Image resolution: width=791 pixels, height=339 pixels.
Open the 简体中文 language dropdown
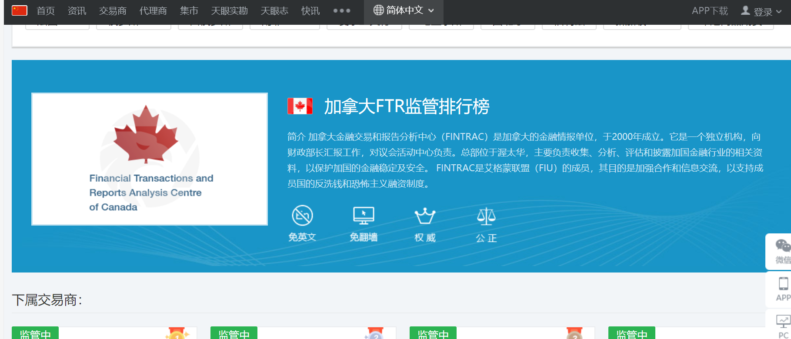(x=404, y=10)
